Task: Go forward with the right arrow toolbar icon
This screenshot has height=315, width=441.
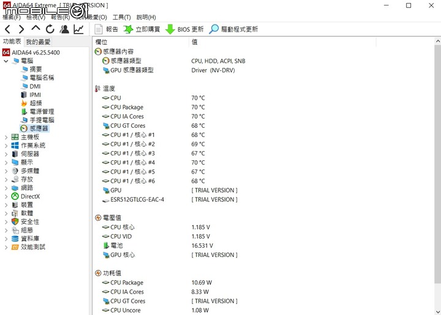Action: 21,29
